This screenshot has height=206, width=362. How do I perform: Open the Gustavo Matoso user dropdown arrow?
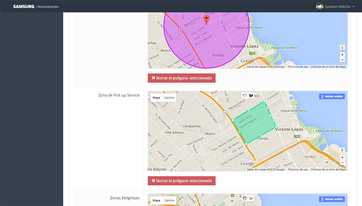(x=353, y=7)
